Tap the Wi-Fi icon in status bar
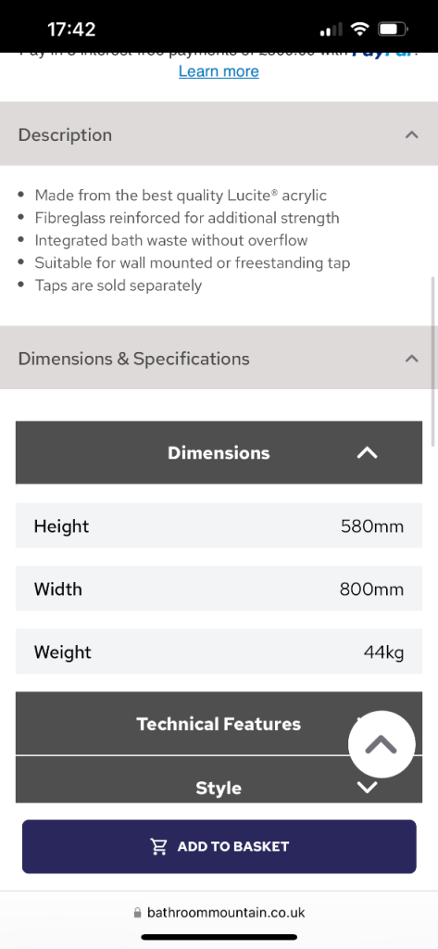 (x=360, y=29)
